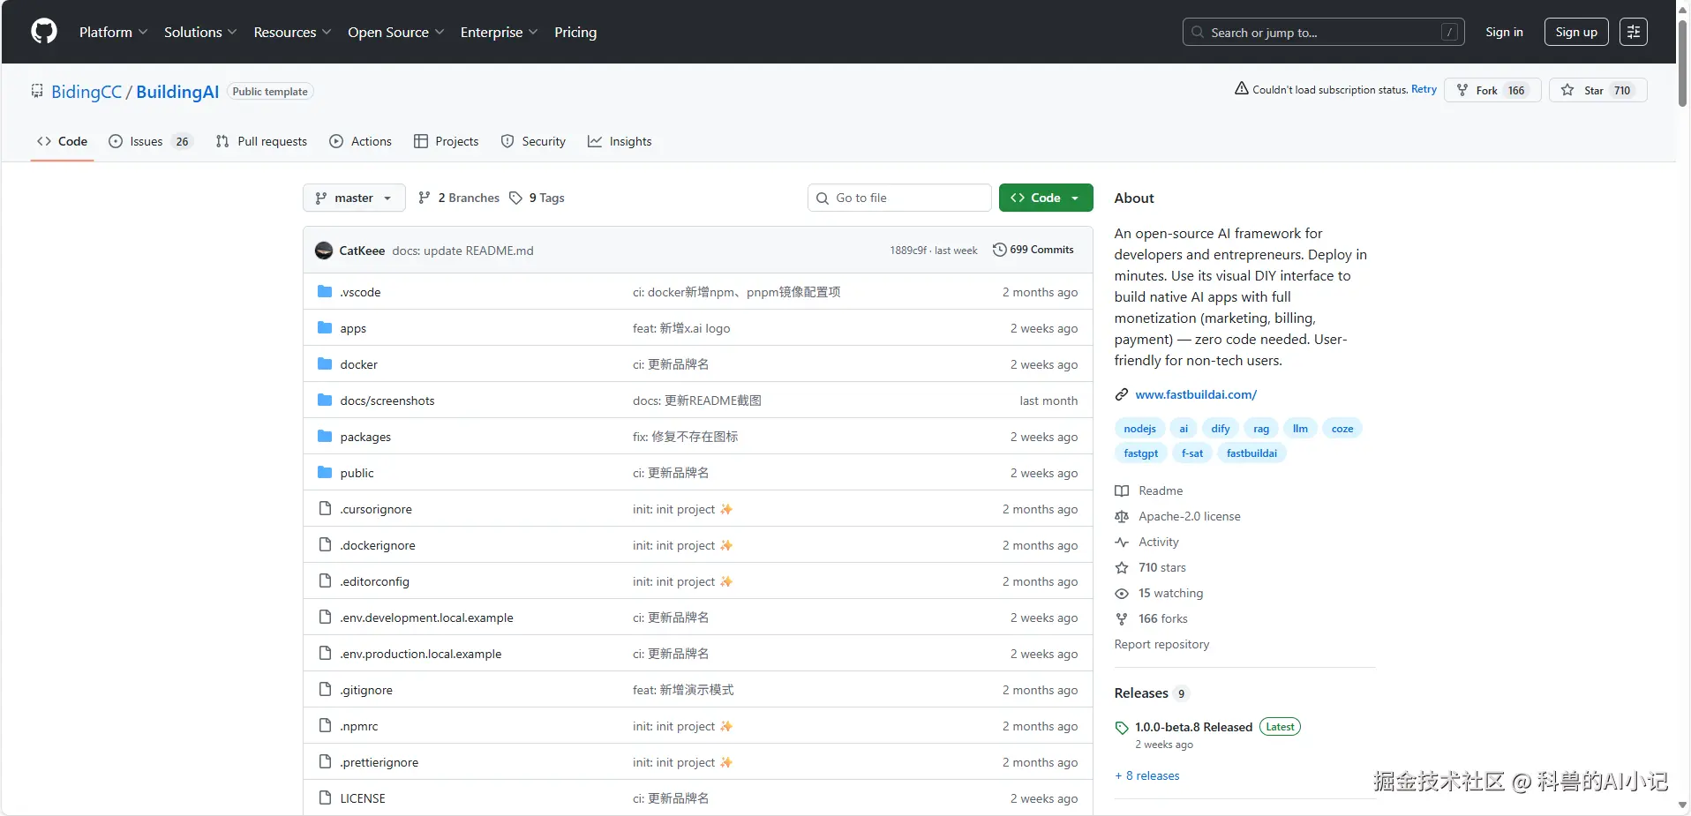Click the Fork button

pos(1492,90)
